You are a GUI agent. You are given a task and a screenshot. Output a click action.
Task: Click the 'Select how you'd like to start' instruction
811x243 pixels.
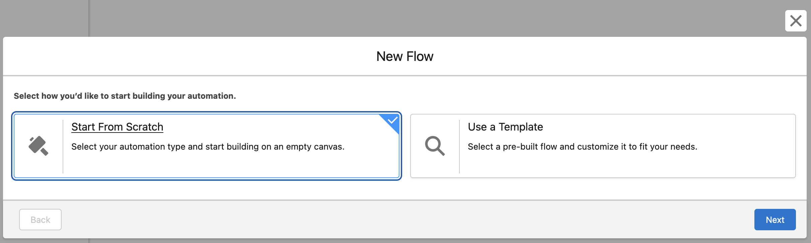(x=125, y=96)
